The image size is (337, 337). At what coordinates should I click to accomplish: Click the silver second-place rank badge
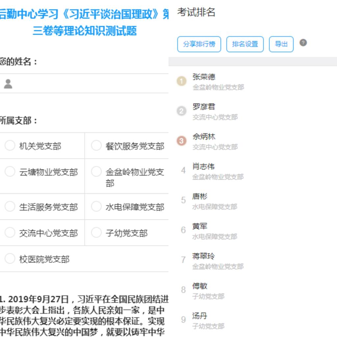181,111
